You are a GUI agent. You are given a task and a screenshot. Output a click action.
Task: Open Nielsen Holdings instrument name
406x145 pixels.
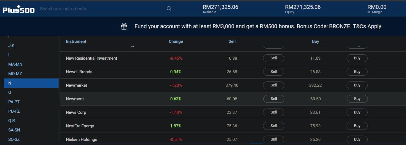click(82, 139)
